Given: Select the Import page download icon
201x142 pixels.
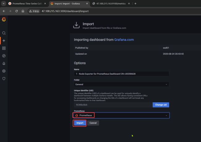Looking at the screenshot, I should pyautogui.click(x=76, y=25).
